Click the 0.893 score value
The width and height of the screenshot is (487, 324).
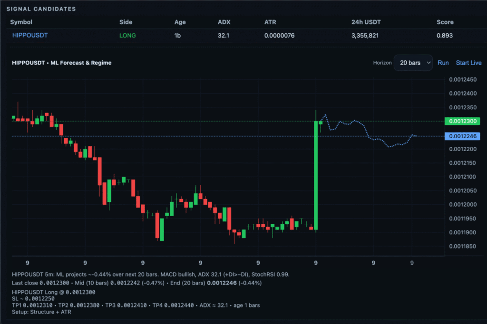pos(444,36)
